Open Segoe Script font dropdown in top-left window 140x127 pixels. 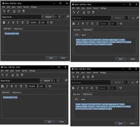pyautogui.click(x=43, y=17)
